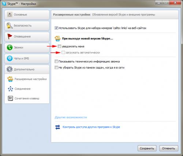Click the Отменить button

169,148
